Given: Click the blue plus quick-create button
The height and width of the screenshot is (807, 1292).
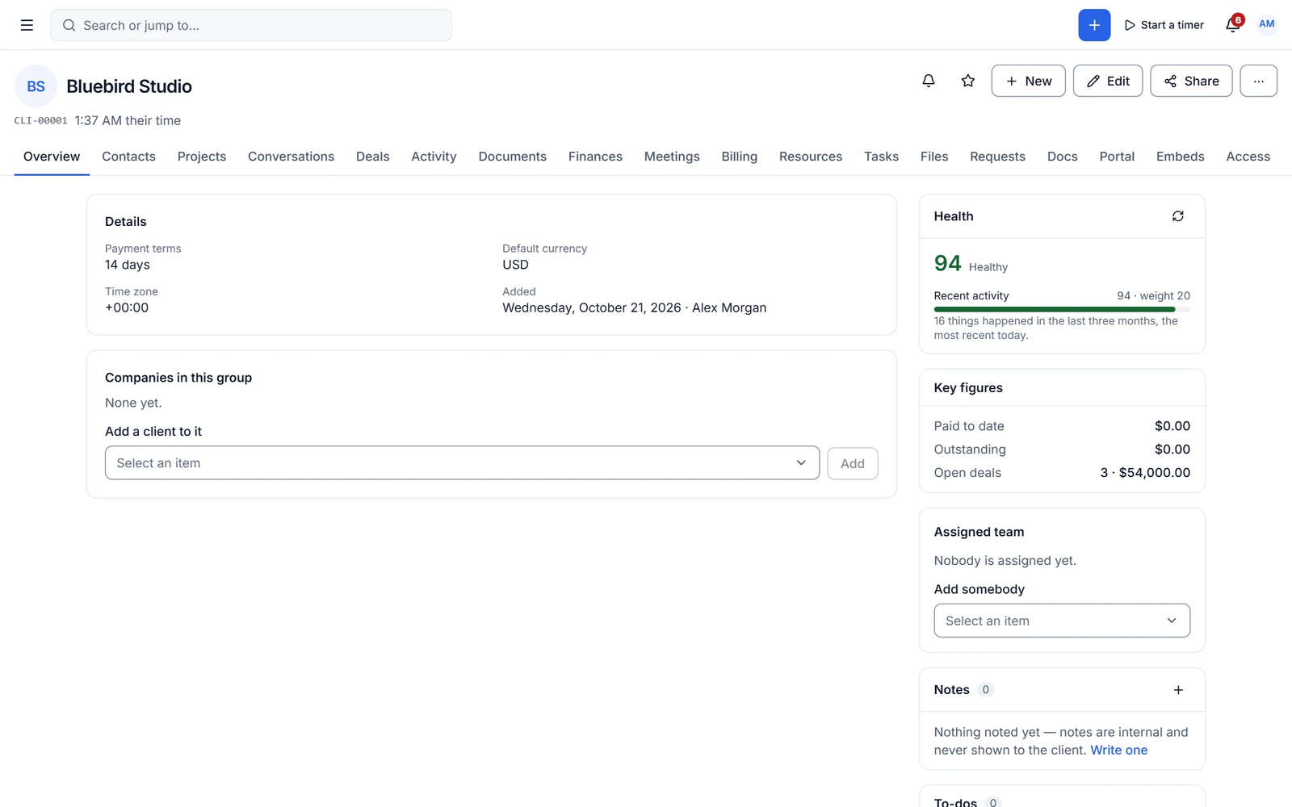Looking at the screenshot, I should tap(1094, 25).
